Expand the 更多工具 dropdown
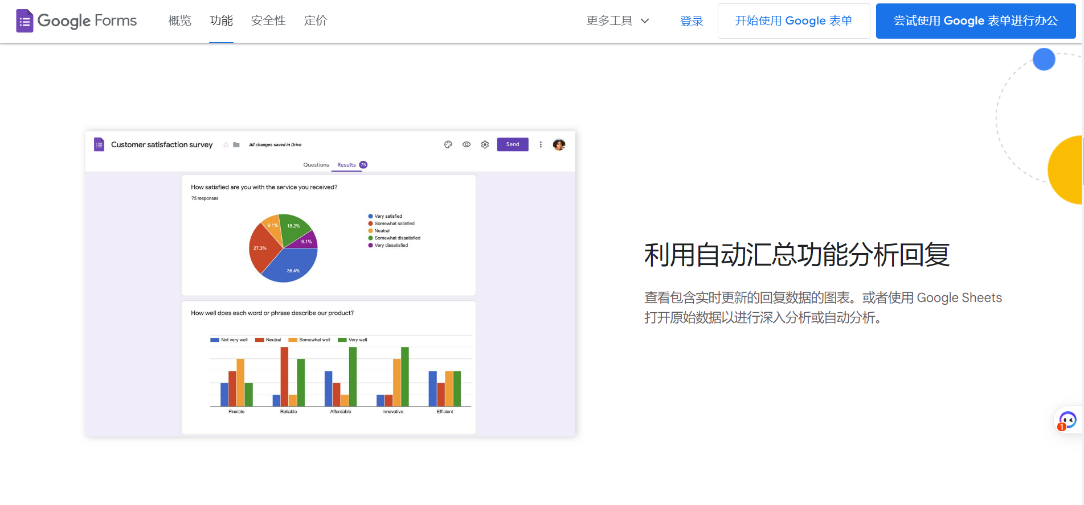Viewport: 1084px width, 505px height. (618, 21)
